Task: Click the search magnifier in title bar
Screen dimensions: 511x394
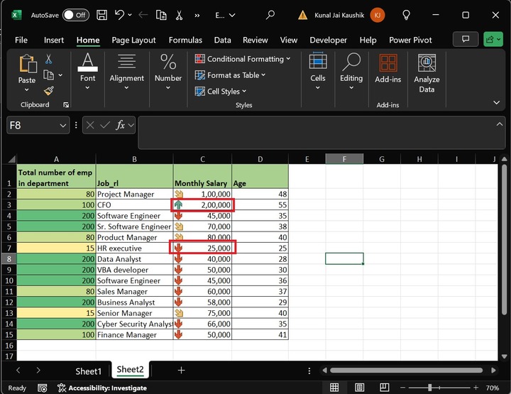Action: [x=270, y=14]
